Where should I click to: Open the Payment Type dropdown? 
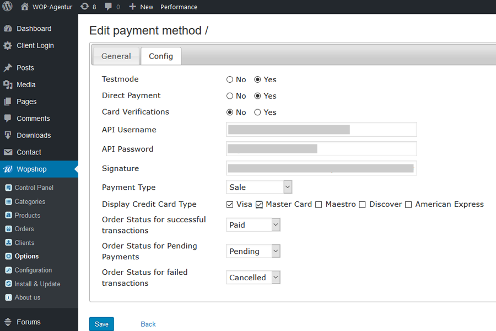tap(259, 187)
